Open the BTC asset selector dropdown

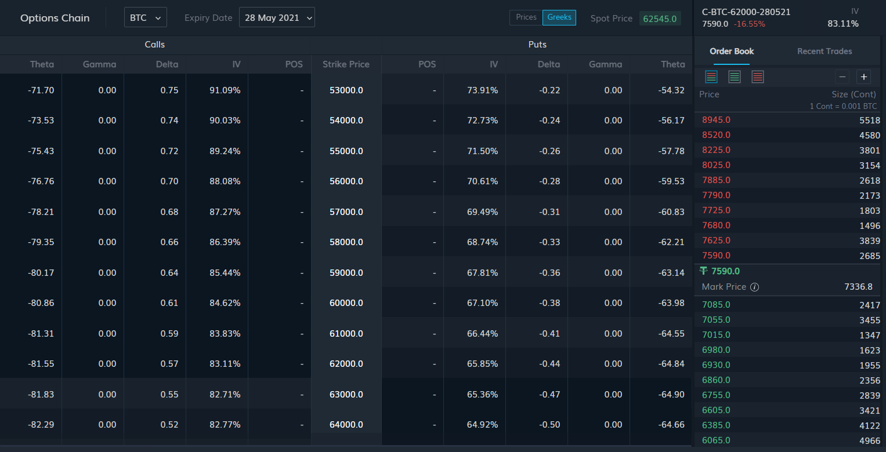[x=145, y=17]
